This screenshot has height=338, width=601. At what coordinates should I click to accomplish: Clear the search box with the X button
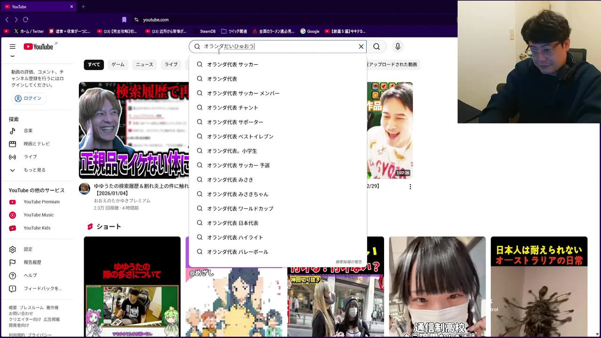(361, 46)
